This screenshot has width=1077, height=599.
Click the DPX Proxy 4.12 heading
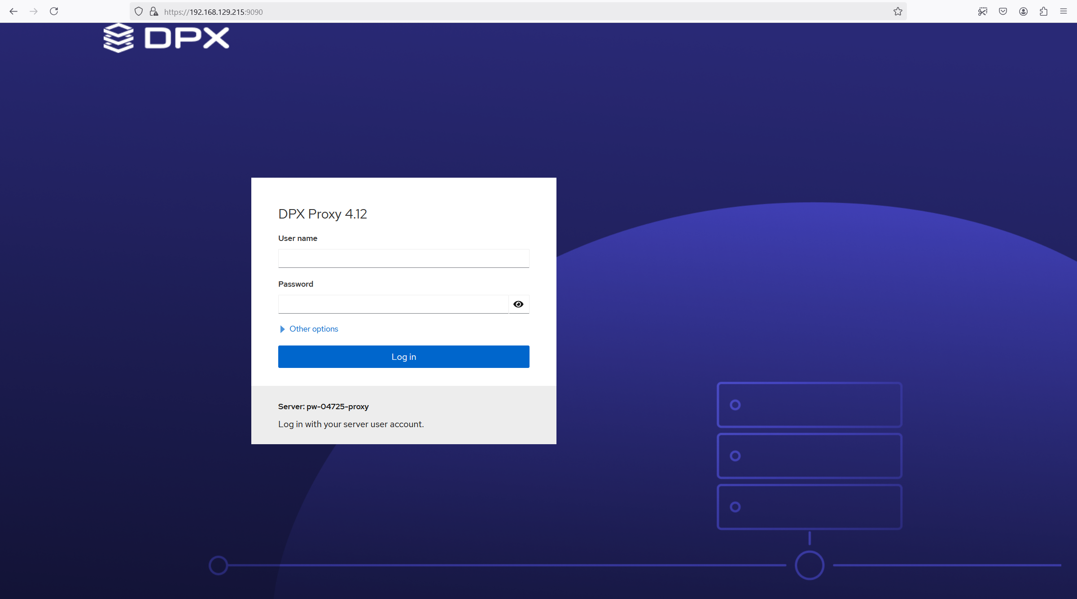(322, 214)
